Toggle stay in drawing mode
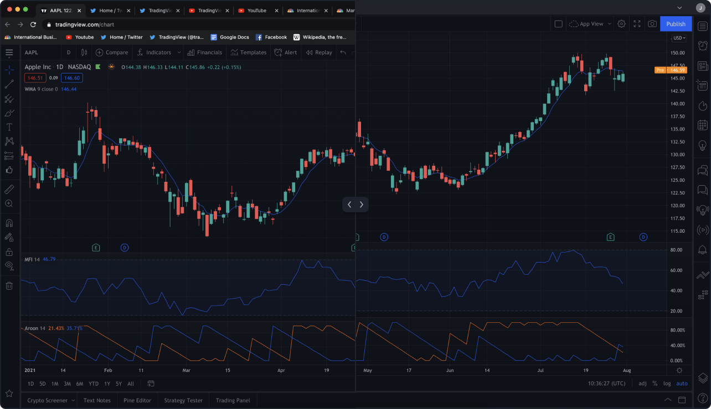 [9, 237]
